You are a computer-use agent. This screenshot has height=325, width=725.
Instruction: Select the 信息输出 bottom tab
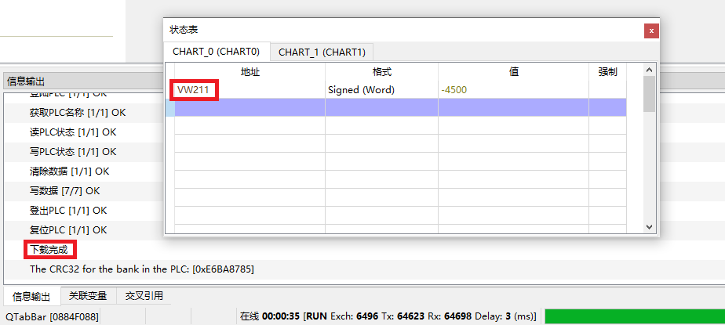pos(31,296)
